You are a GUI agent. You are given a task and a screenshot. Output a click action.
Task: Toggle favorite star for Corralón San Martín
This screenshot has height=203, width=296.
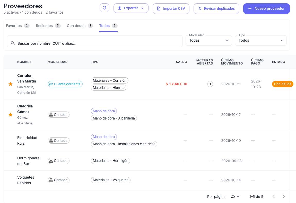point(11,84)
